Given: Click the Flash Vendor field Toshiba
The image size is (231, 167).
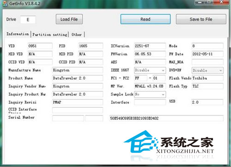Looking at the screenshot, I should coord(207,78).
